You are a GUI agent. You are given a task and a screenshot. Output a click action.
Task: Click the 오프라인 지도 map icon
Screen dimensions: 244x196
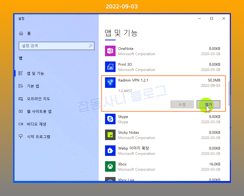point(21,99)
